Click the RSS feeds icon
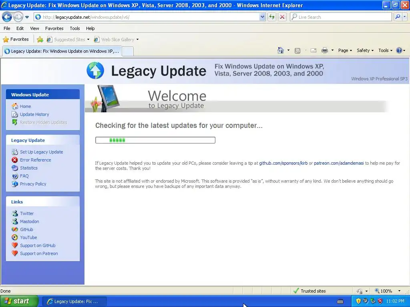Viewport: 410px width, 307px height. (x=297, y=51)
